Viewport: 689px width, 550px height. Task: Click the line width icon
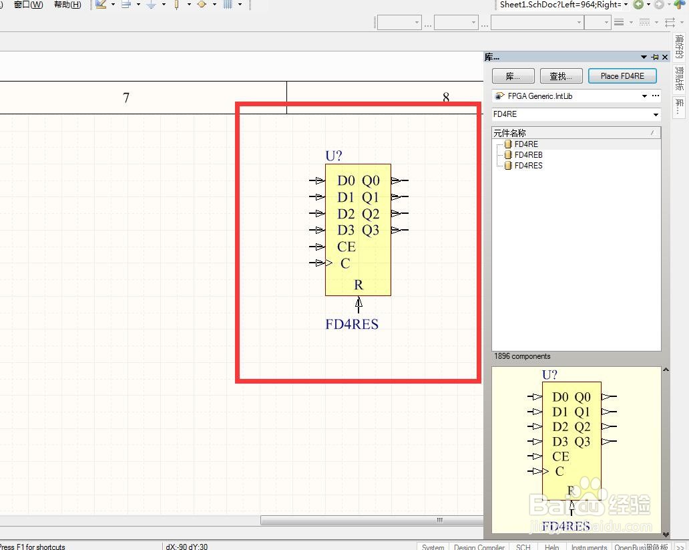(619, 22)
